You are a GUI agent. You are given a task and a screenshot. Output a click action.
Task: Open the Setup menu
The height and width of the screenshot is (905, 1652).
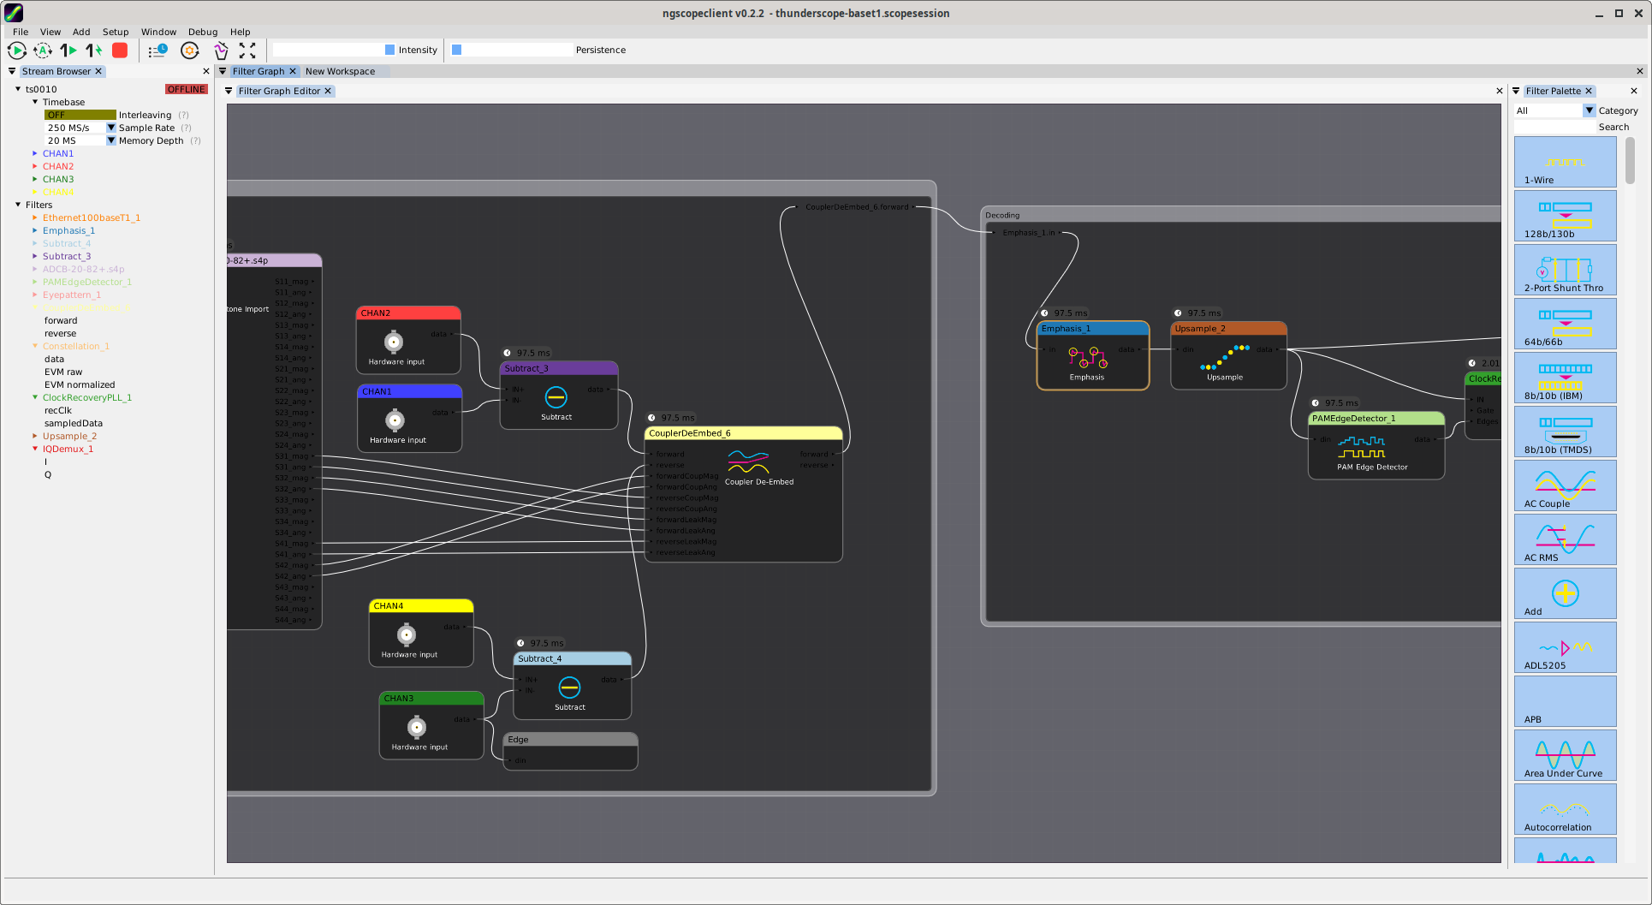(x=116, y=32)
